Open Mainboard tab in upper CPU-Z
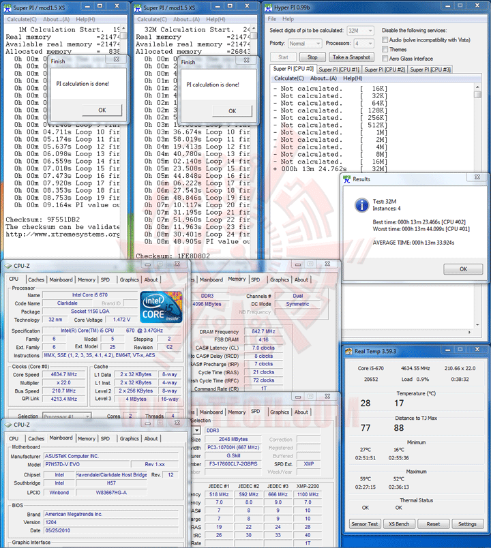 61,279
